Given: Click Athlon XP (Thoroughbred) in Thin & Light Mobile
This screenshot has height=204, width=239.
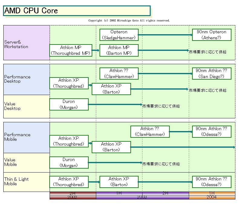Looking at the screenshot, I should [69, 182].
